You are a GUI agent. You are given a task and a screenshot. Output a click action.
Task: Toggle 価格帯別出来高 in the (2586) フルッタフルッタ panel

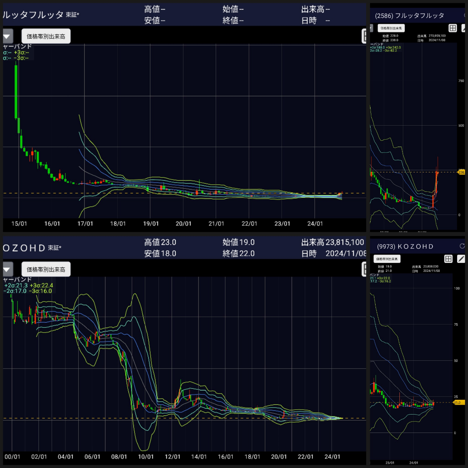(391, 28)
